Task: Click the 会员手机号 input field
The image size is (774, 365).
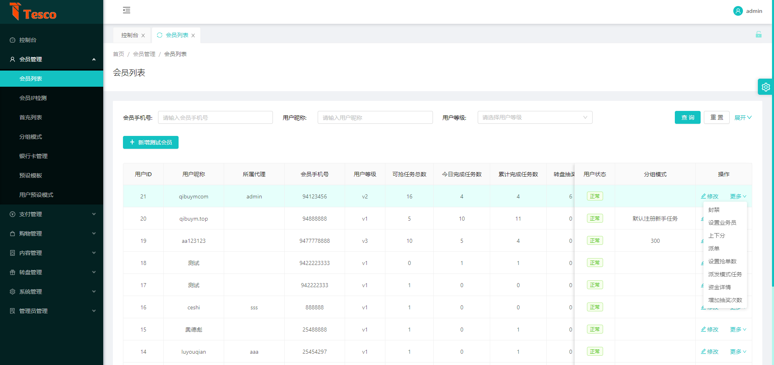Action: pyautogui.click(x=215, y=117)
